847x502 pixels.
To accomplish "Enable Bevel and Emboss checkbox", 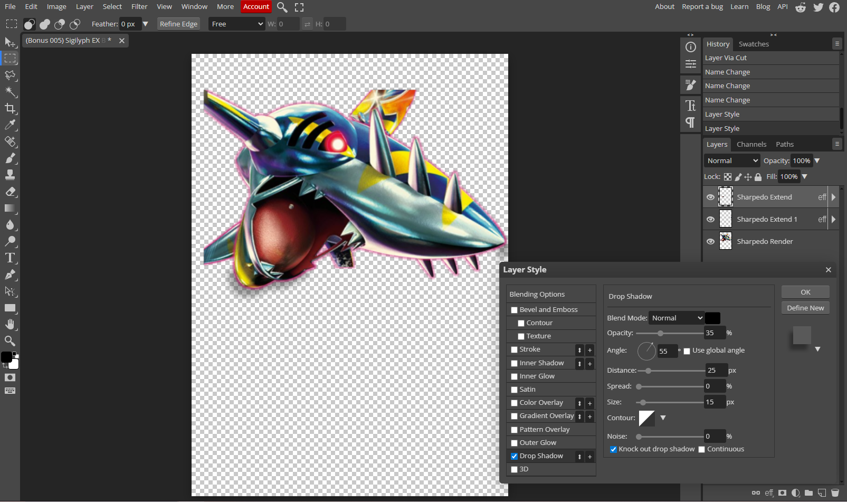I will point(515,310).
